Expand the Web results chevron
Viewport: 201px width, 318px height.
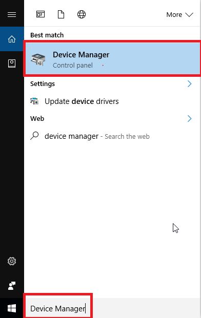(189, 118)
